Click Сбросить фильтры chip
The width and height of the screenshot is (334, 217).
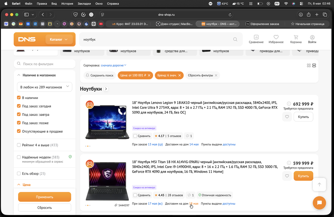coord(203,75)
